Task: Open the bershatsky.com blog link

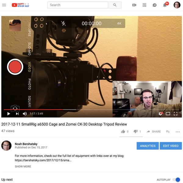Action: point(43,160)
